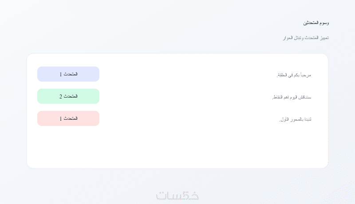
Task: Click the number 2 in the green tag
Action: [61, 96]
